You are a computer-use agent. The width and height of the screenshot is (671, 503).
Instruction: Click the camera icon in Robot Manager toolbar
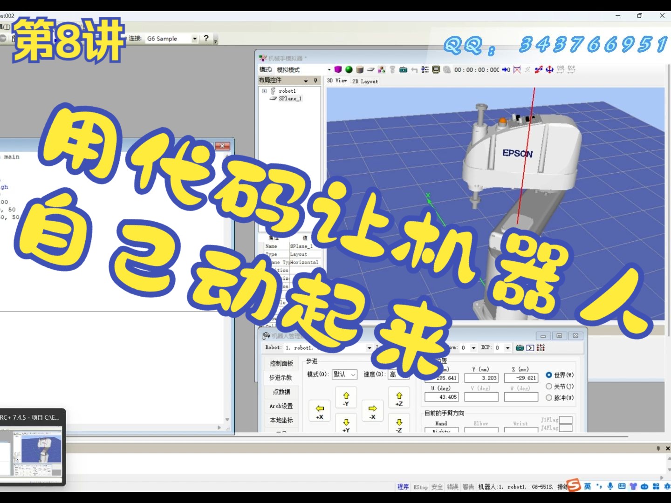coord(520,348)
